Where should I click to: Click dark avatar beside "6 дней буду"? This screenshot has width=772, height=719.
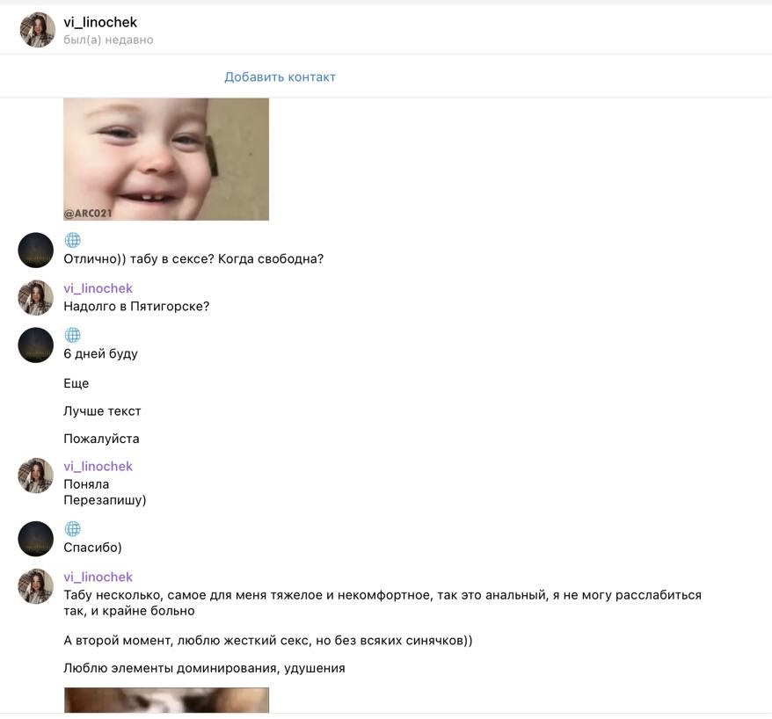[x=36, y=345]
